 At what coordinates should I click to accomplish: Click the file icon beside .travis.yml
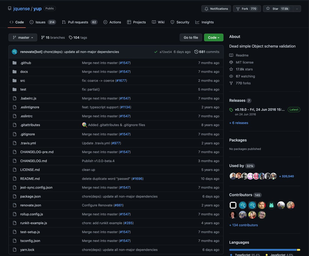(x=14, y=143)
